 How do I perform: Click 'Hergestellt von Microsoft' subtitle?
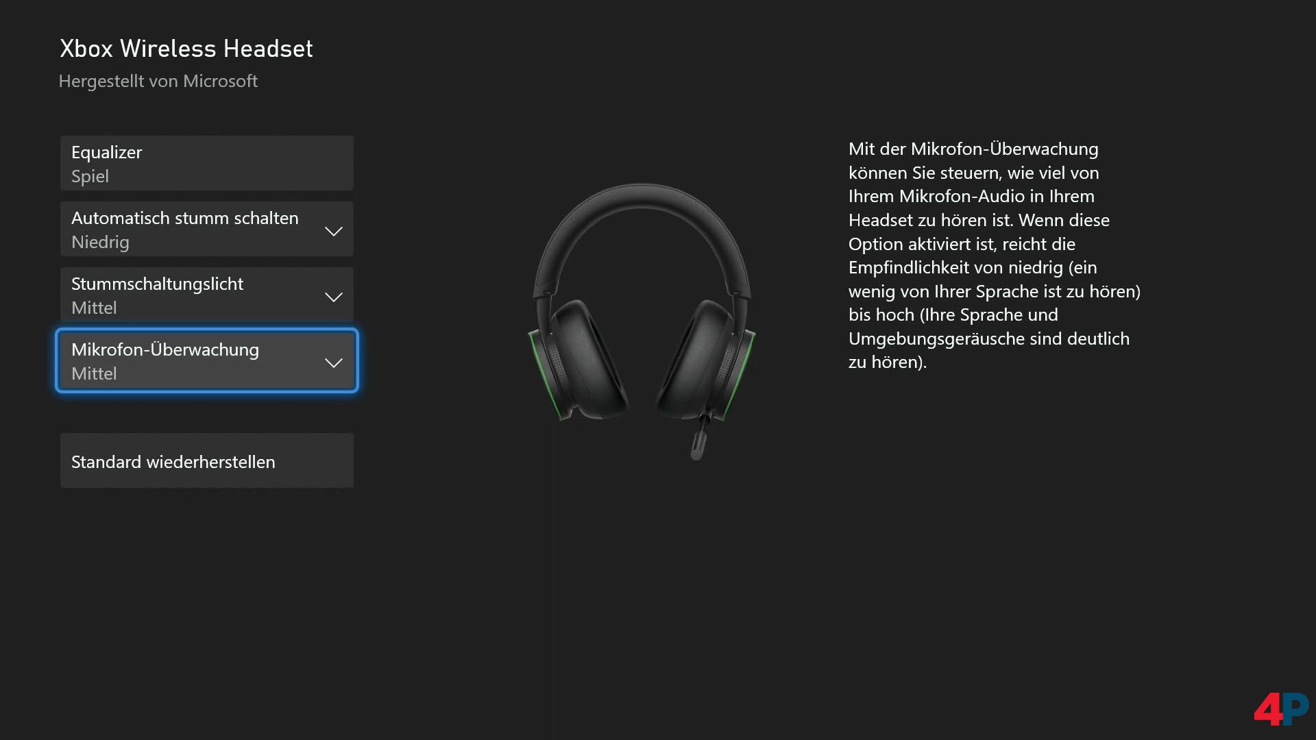158,82
